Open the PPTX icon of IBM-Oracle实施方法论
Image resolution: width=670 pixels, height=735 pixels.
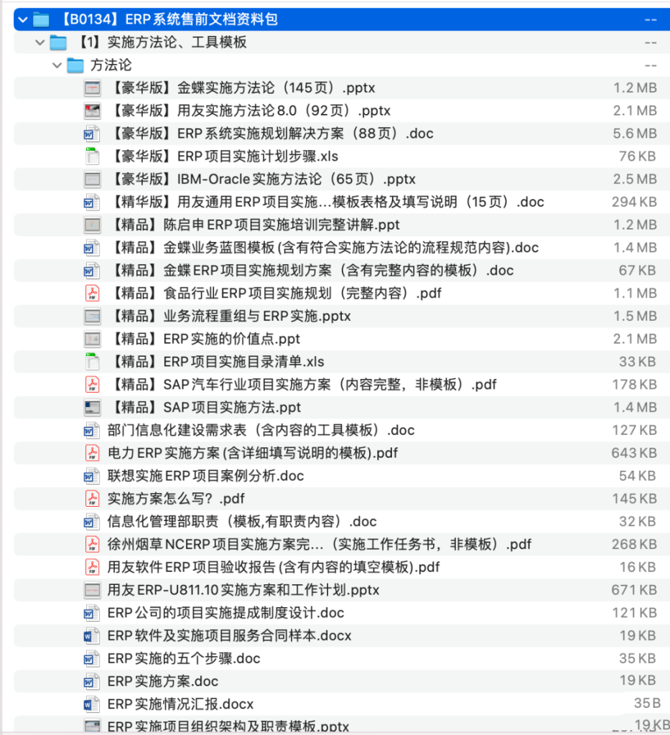coord(92,179)
